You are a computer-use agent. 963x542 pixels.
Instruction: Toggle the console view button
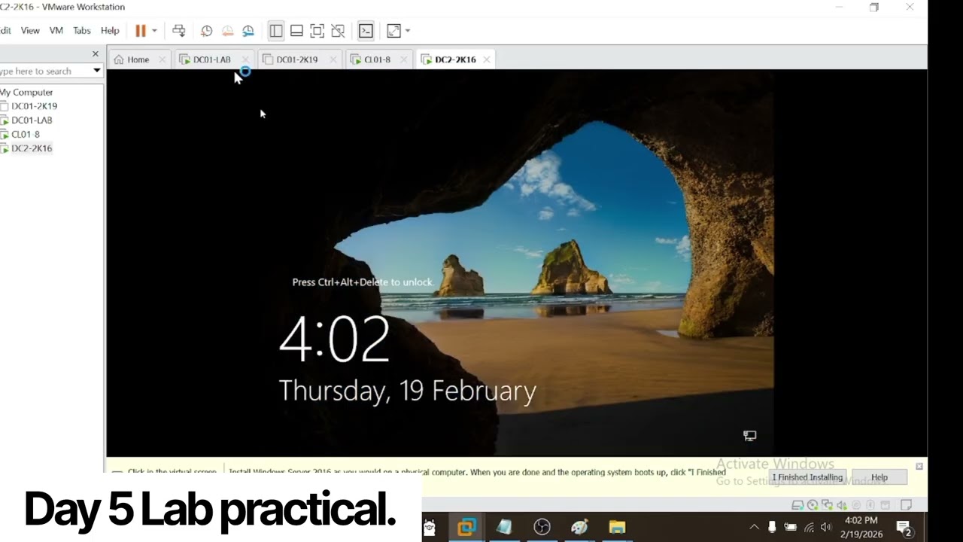point(366,31)
